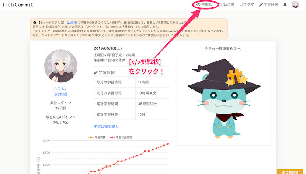Click 学習日報を書く link
306x174 pixels.
coord(106,126)
